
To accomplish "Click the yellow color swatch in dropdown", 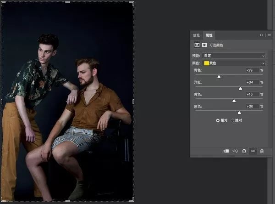I will 207,63.
